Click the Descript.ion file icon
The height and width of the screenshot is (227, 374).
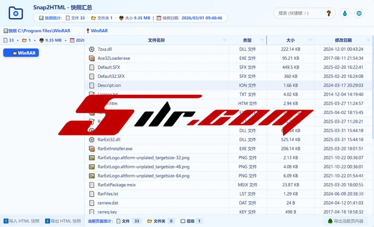pos(92,85)
